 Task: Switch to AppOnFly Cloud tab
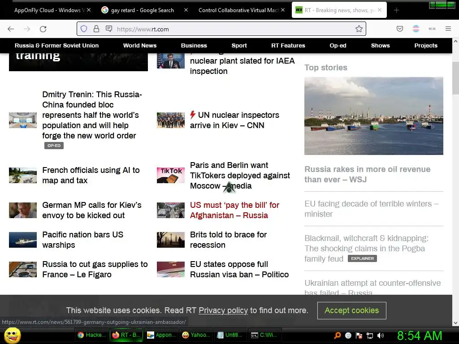tap(48, 10)
